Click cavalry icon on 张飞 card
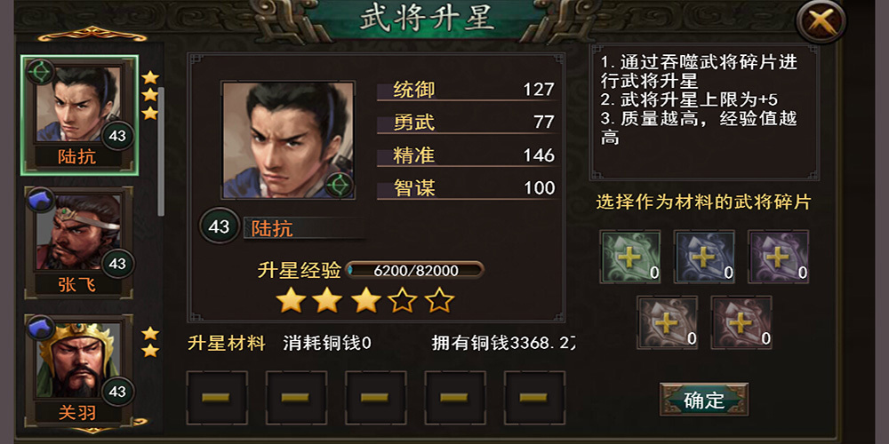The height and width of the screenshot is (444, 889). 40,201
